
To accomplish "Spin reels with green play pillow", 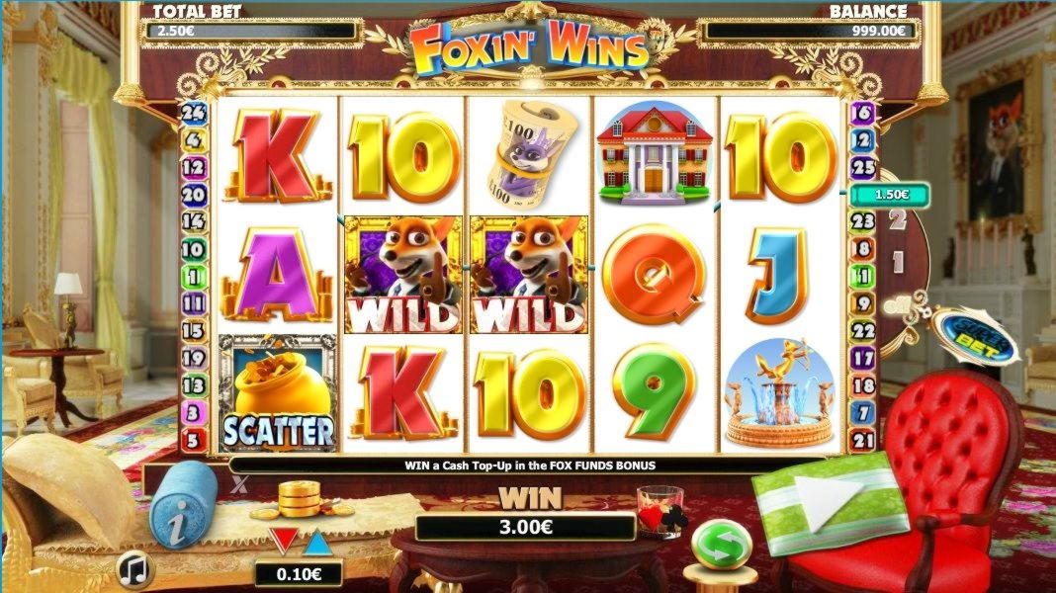I will [x=832, y=502].
